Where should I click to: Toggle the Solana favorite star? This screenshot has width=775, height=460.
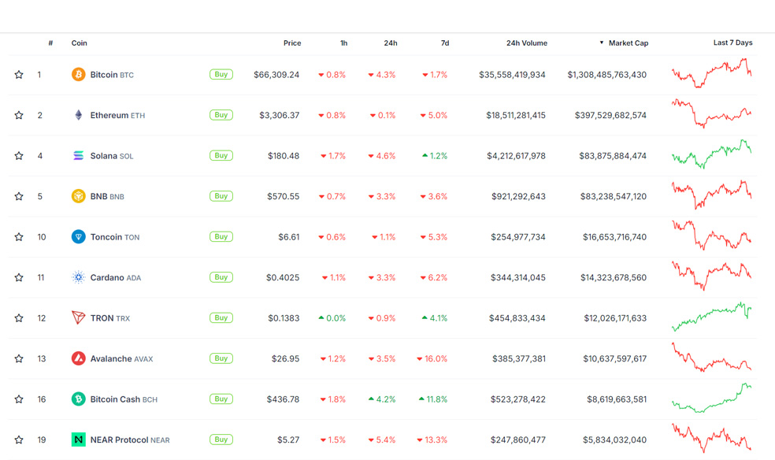(x=19, y=156)
